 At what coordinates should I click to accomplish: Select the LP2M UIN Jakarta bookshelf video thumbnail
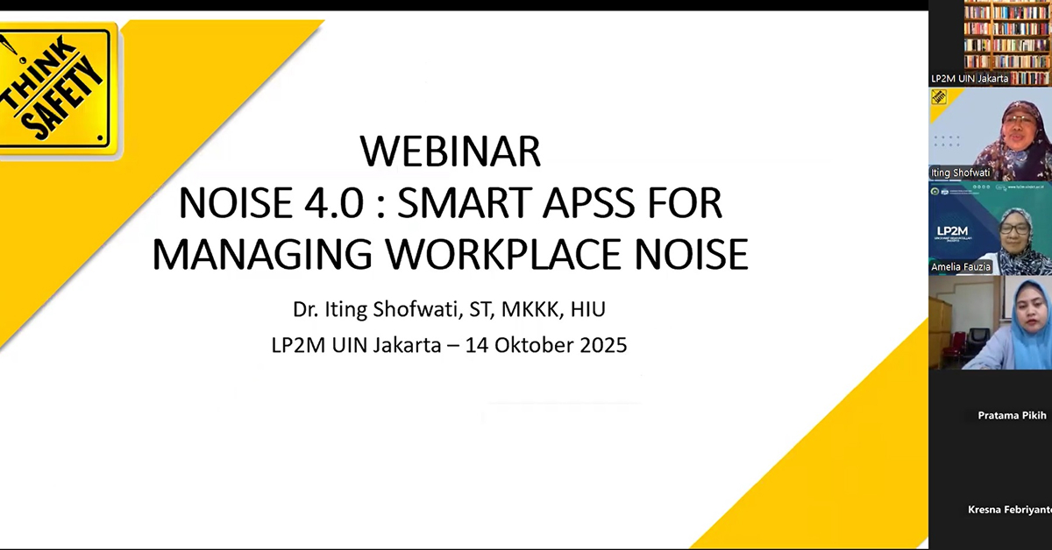[x=989, y=39]
